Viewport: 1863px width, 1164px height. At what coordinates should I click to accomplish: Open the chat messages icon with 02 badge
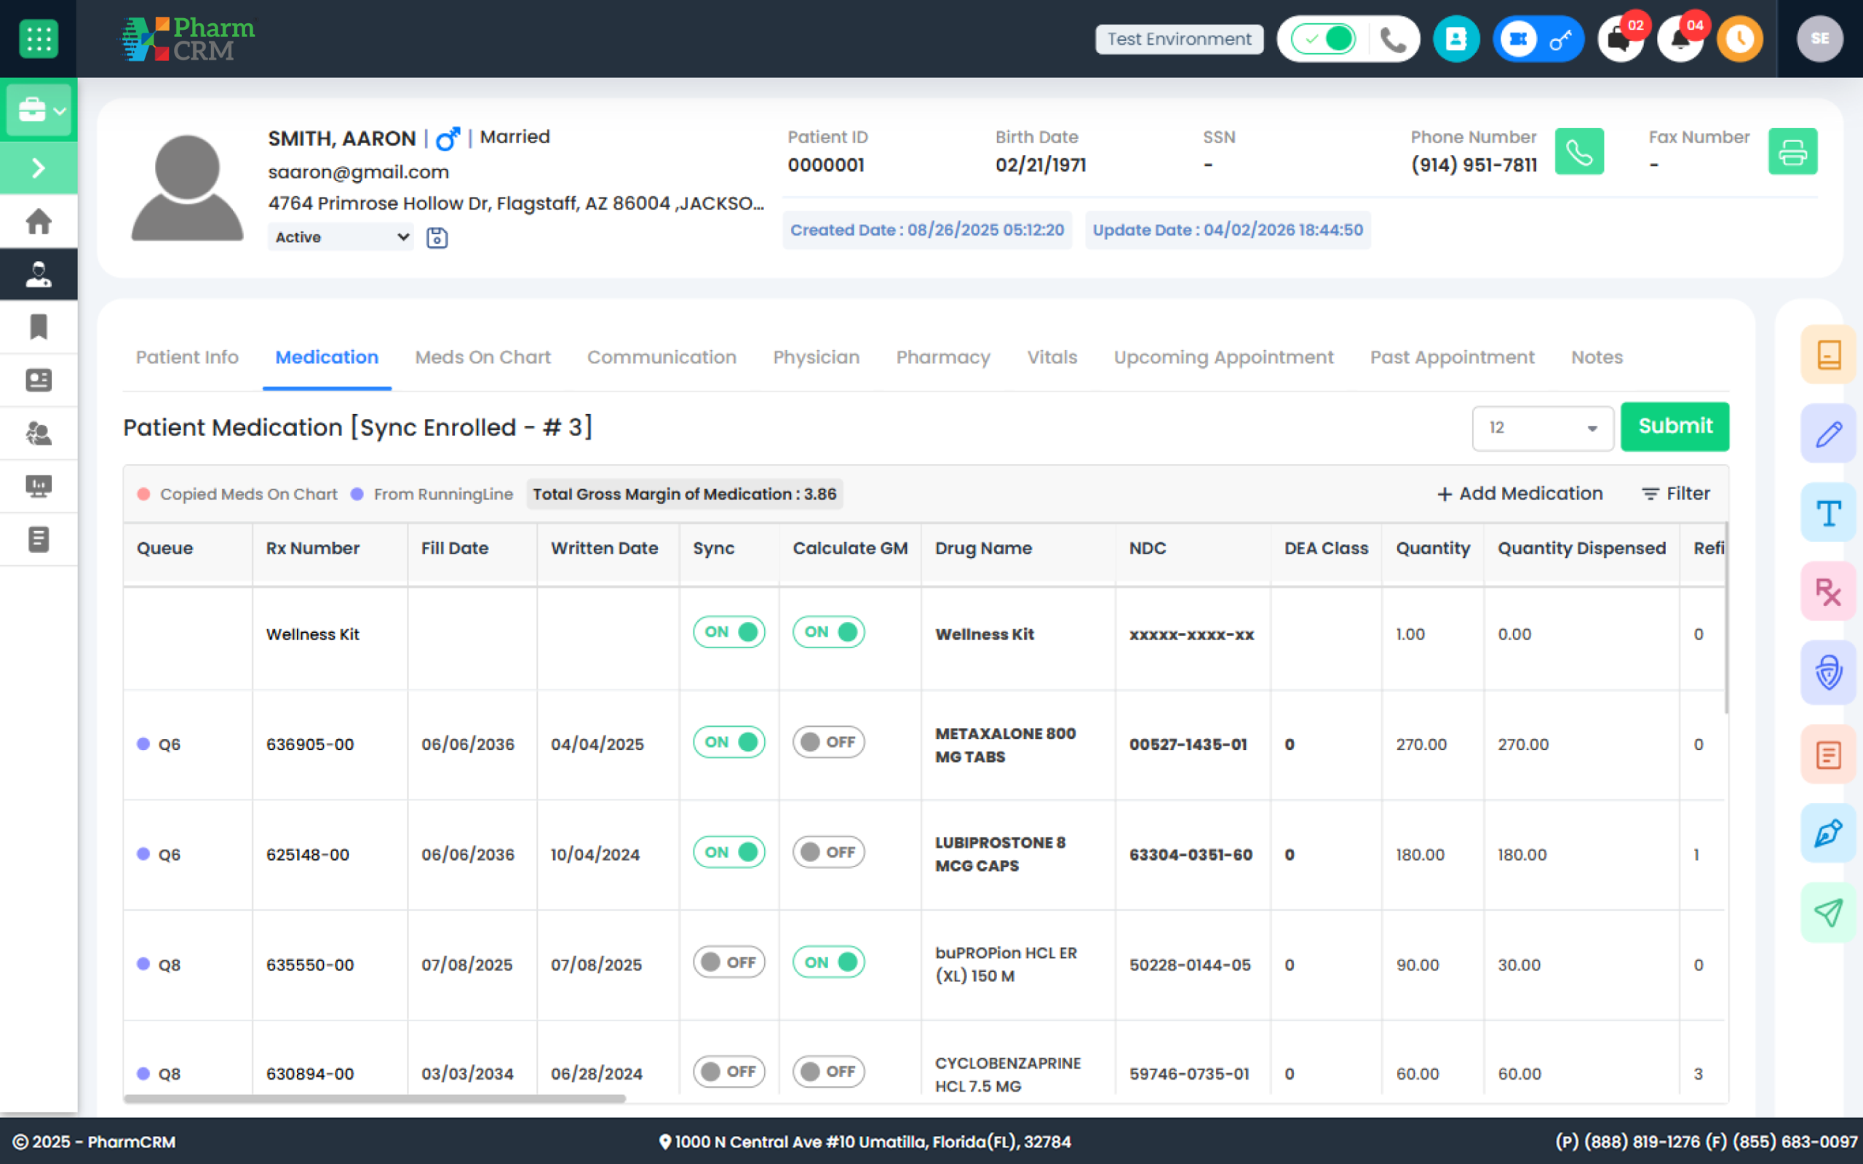1621,39
